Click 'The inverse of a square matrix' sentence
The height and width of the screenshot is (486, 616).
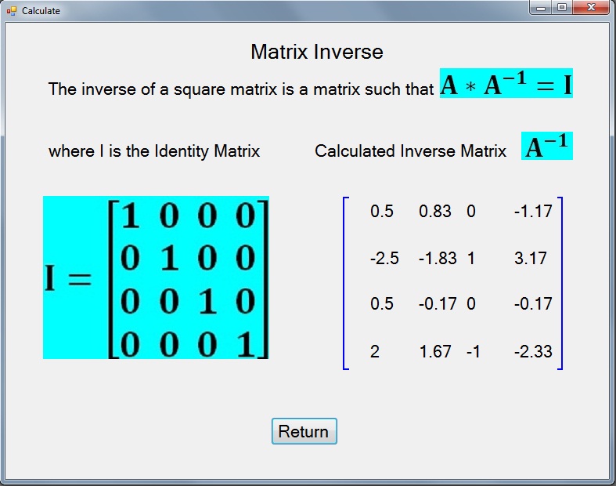[241, 89]
